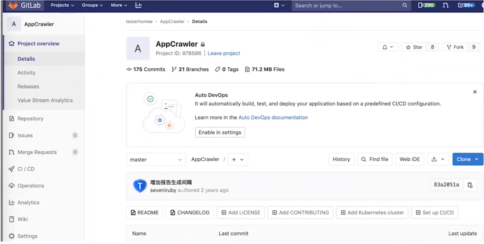Open the issues counter showing 290
The image size is (484, 244).
[x=427, y=5]
